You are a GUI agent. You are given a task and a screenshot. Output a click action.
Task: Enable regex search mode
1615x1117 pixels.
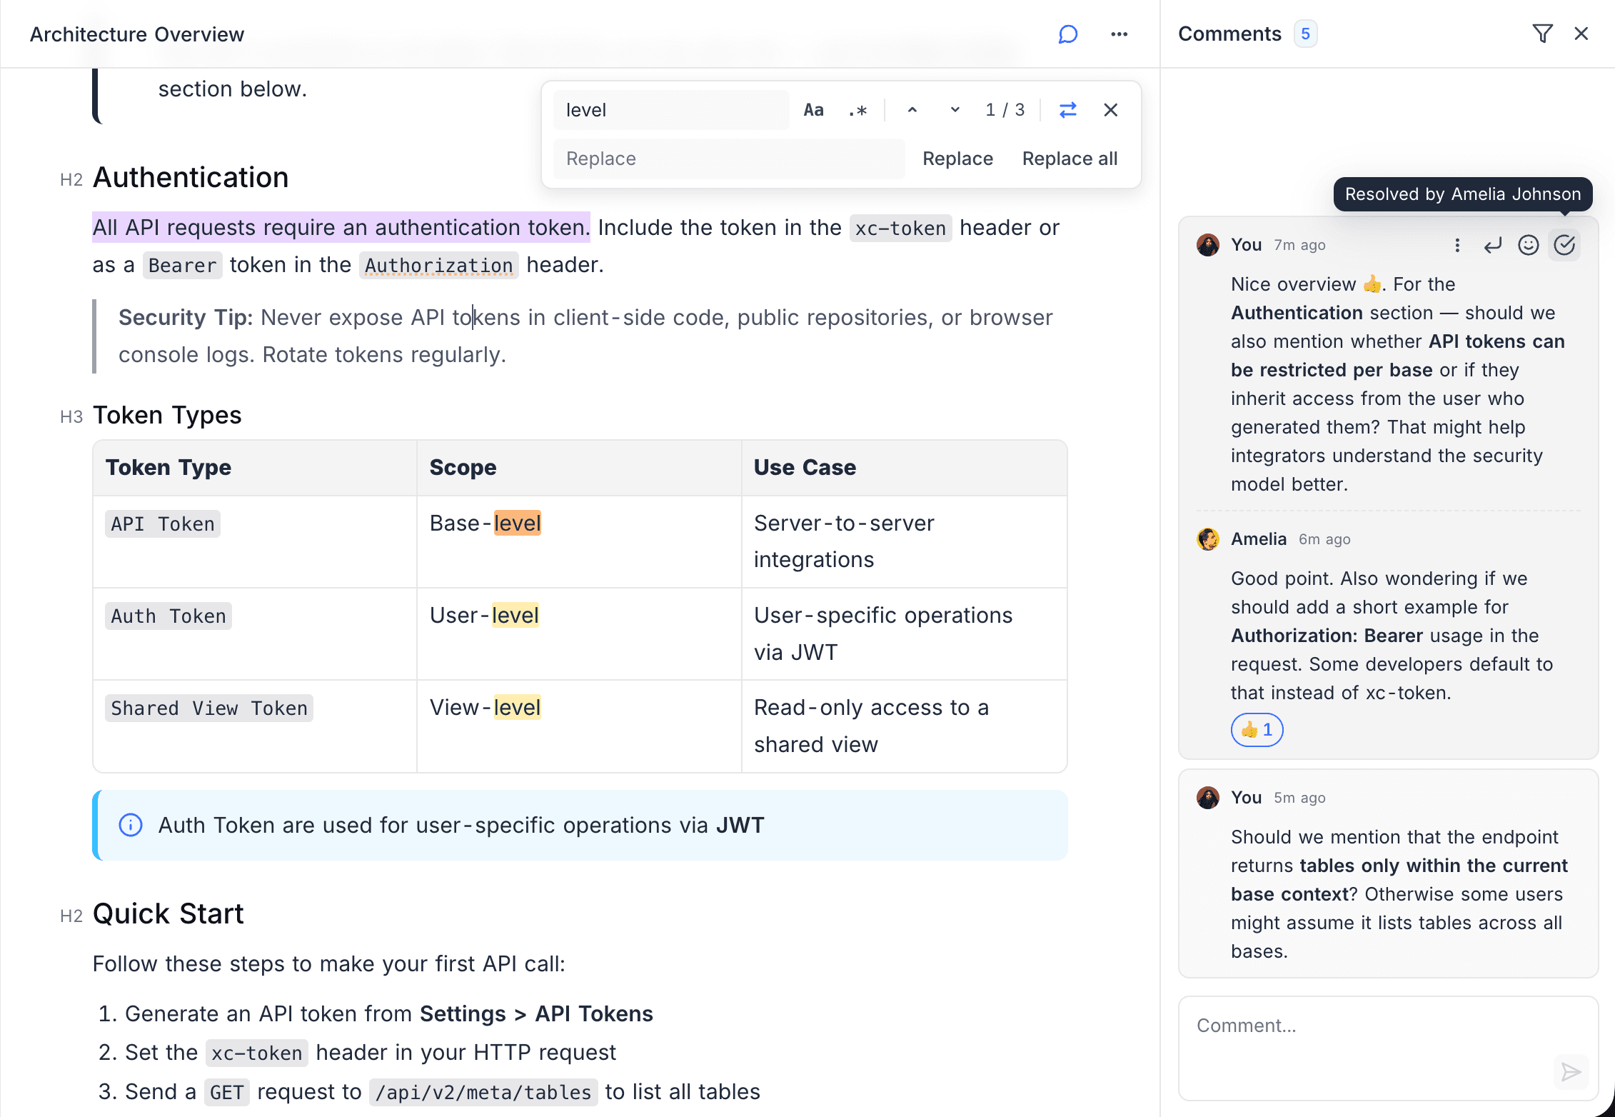pyautogui.click(x=857, y=109)
